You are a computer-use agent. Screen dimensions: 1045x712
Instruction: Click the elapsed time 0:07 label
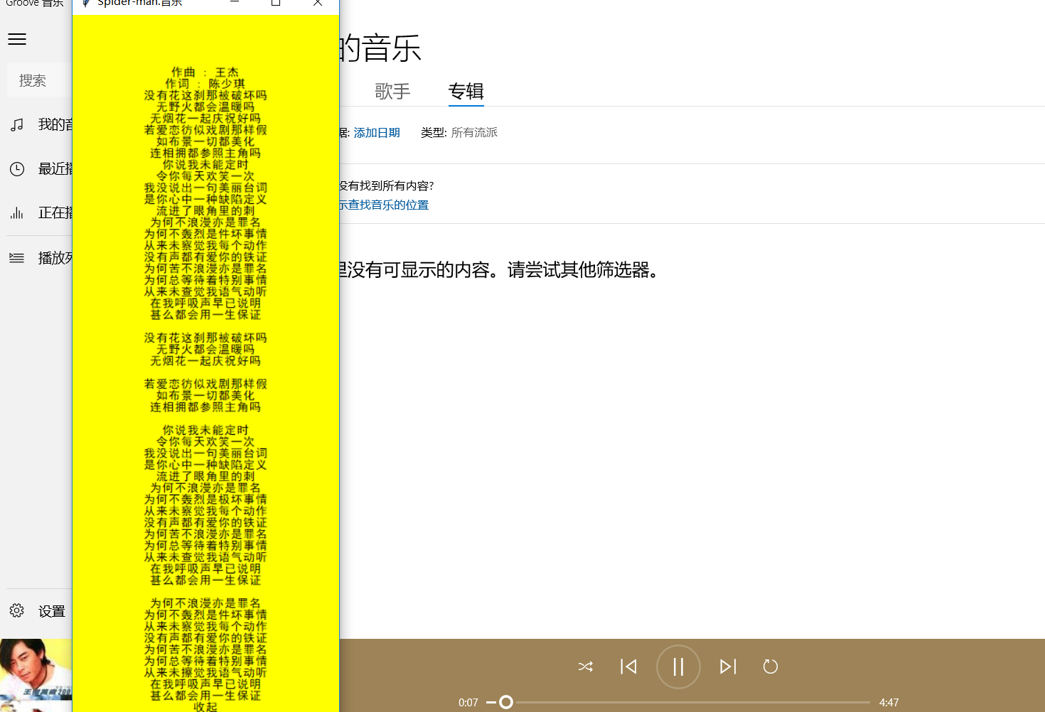pyautogui.click(x=468, y=702)
